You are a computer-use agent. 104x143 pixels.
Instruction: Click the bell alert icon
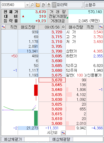pyautogui.click(x=49, y=5)
